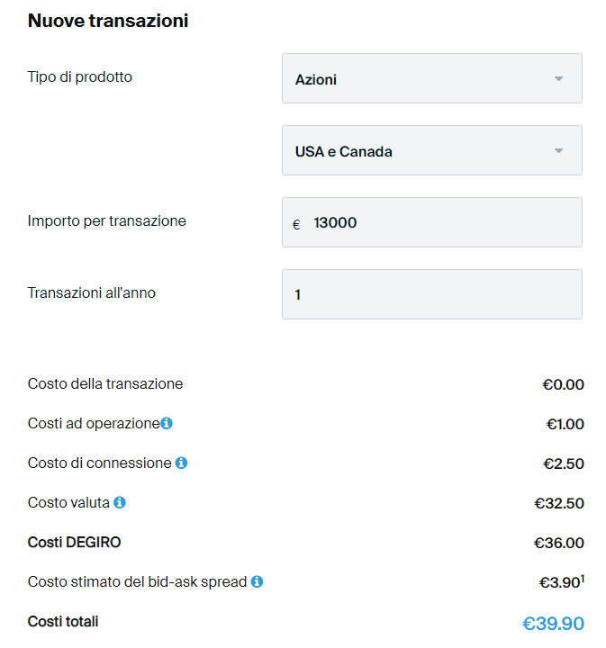
Task: Click the Transazioni all'anno label
Action: pos(92,292)
